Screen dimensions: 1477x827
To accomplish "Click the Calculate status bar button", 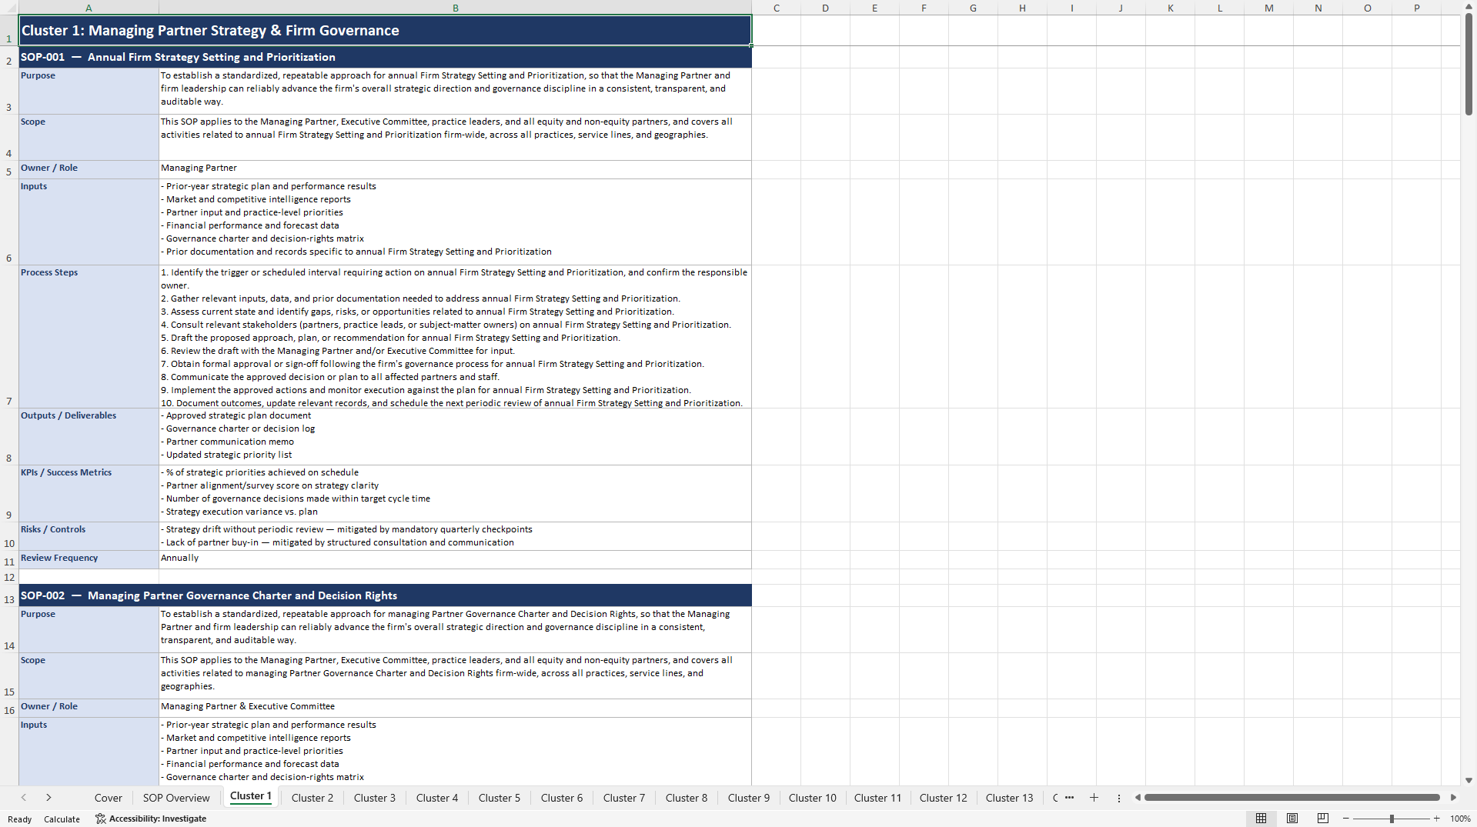I will click(x=62, y=819).
